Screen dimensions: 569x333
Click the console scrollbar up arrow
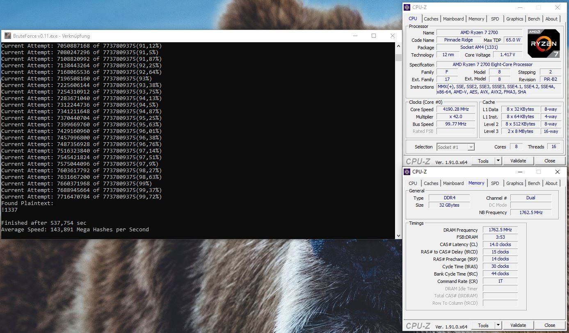398,46
